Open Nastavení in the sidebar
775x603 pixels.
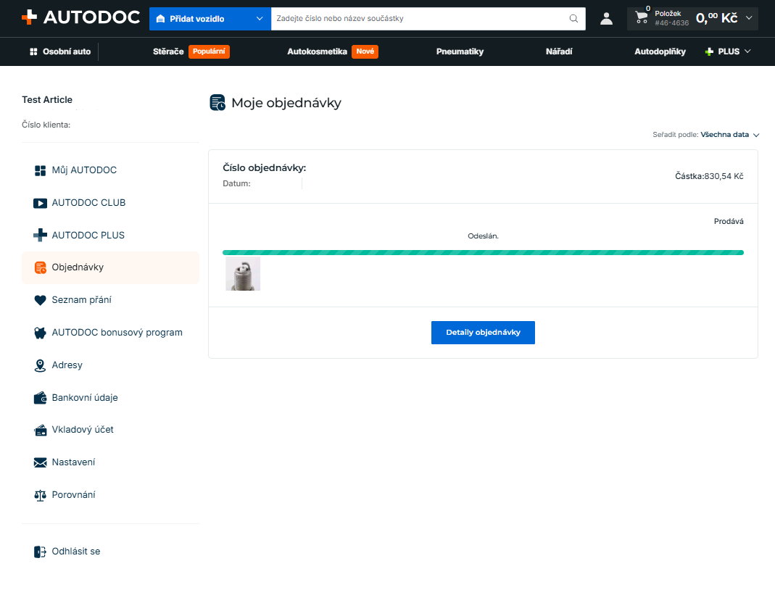tap(73, 462)
